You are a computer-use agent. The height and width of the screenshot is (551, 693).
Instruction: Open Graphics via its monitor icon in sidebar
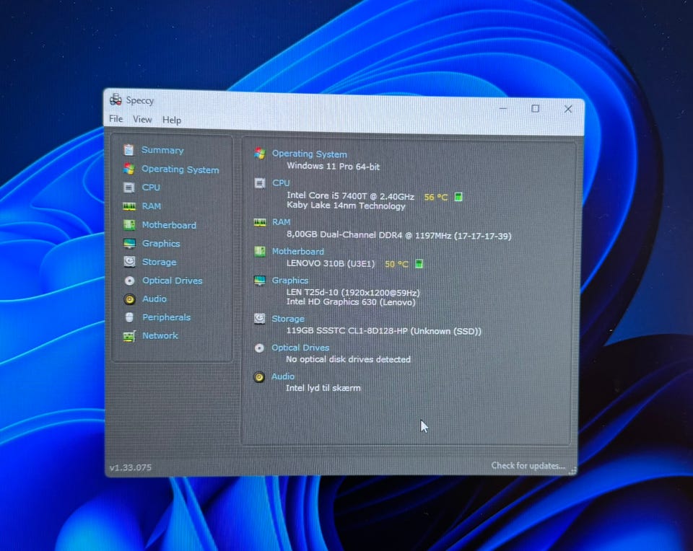point(129,243)
